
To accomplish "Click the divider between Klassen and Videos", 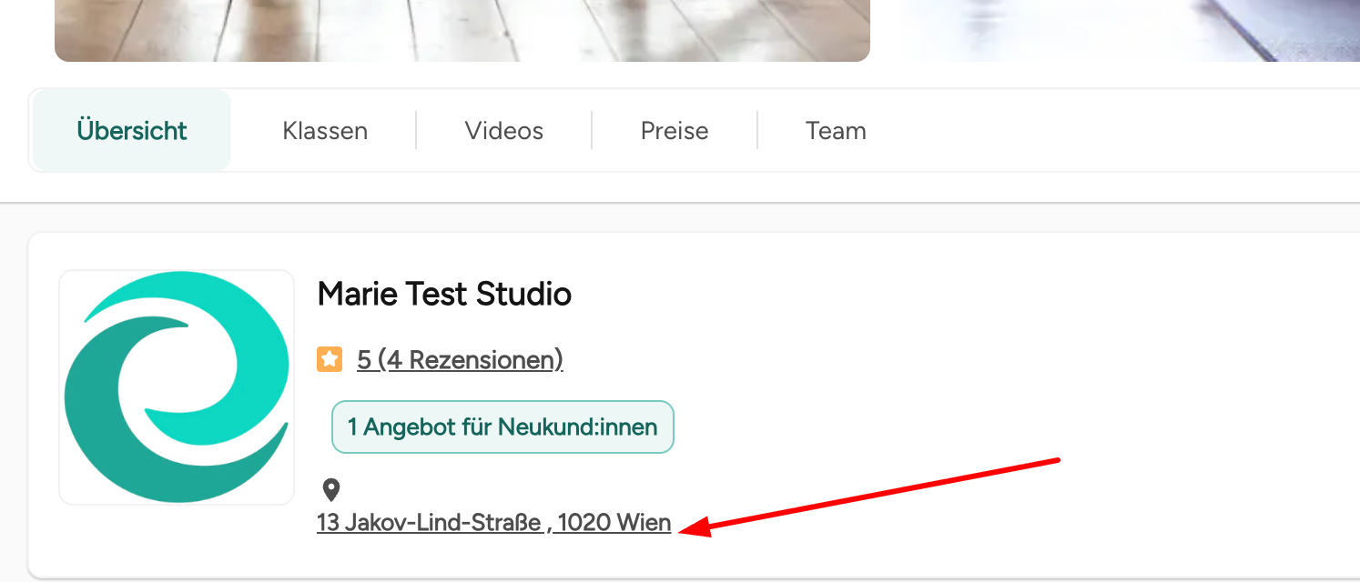I will click(x=416, y=131).
